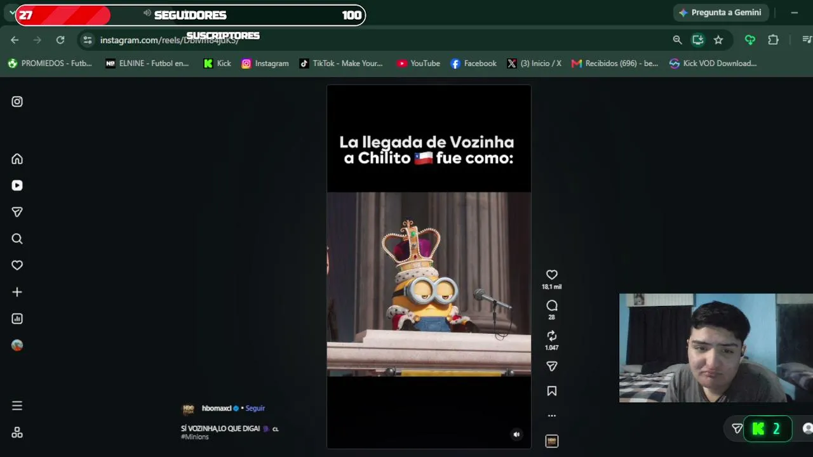This screenshot has height=457, width=813.
Task: Open the dashboard chart icon in sidebar
Action: (x=17, y=319)
